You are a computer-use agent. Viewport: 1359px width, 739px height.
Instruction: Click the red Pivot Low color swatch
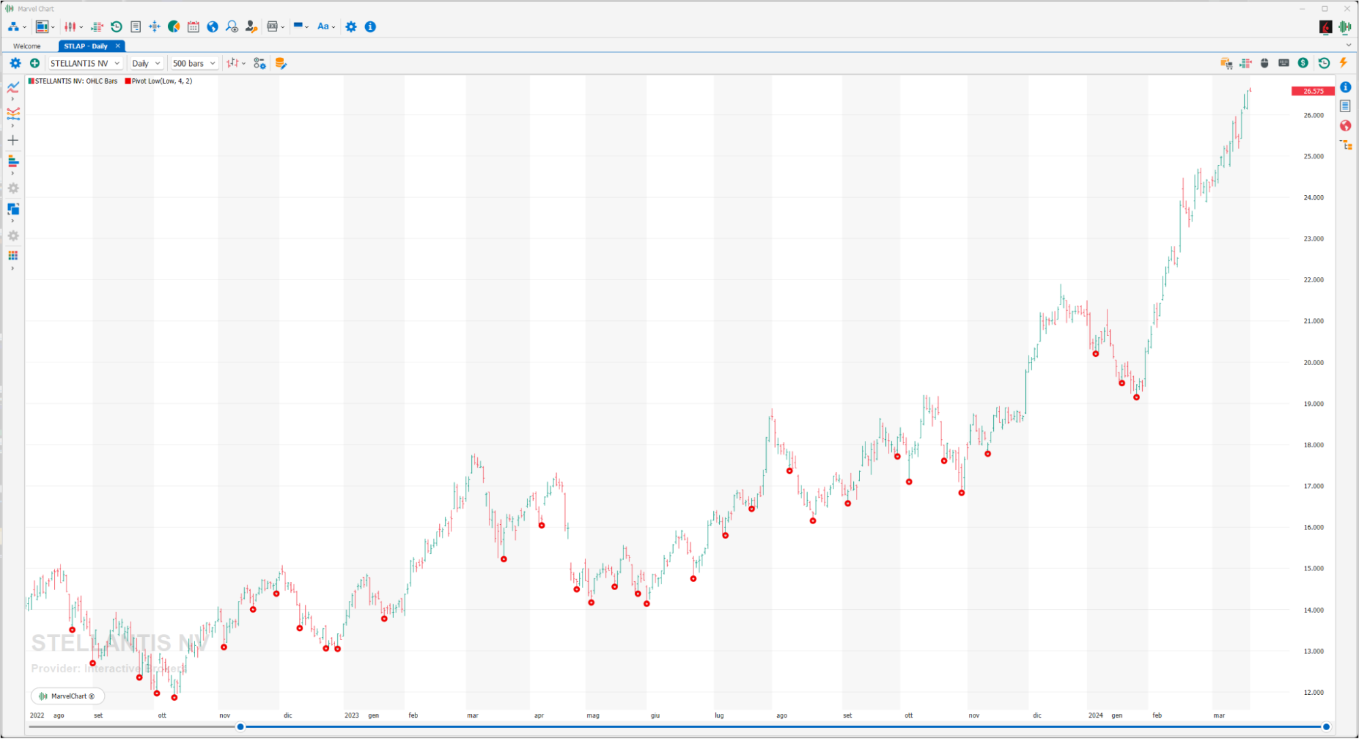128,81
